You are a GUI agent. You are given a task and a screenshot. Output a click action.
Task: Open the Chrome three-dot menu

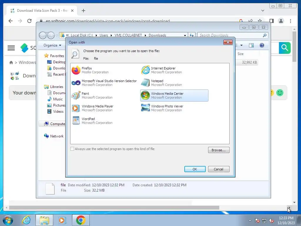point(290,21)
